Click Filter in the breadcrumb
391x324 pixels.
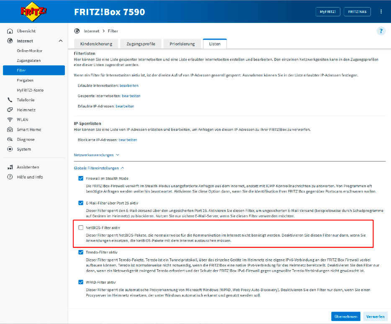coord(113,31)
